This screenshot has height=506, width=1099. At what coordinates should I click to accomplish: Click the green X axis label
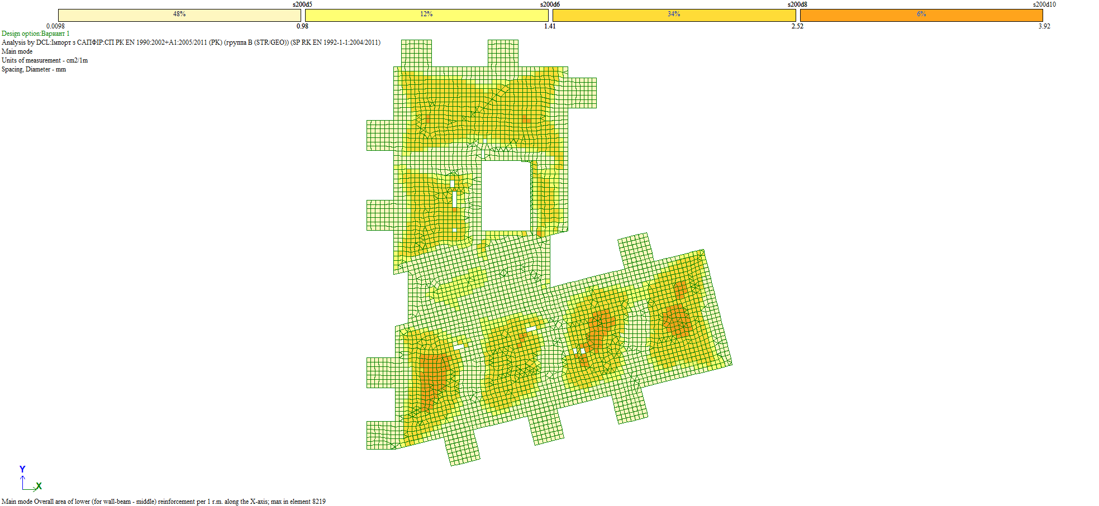(39, 486)
